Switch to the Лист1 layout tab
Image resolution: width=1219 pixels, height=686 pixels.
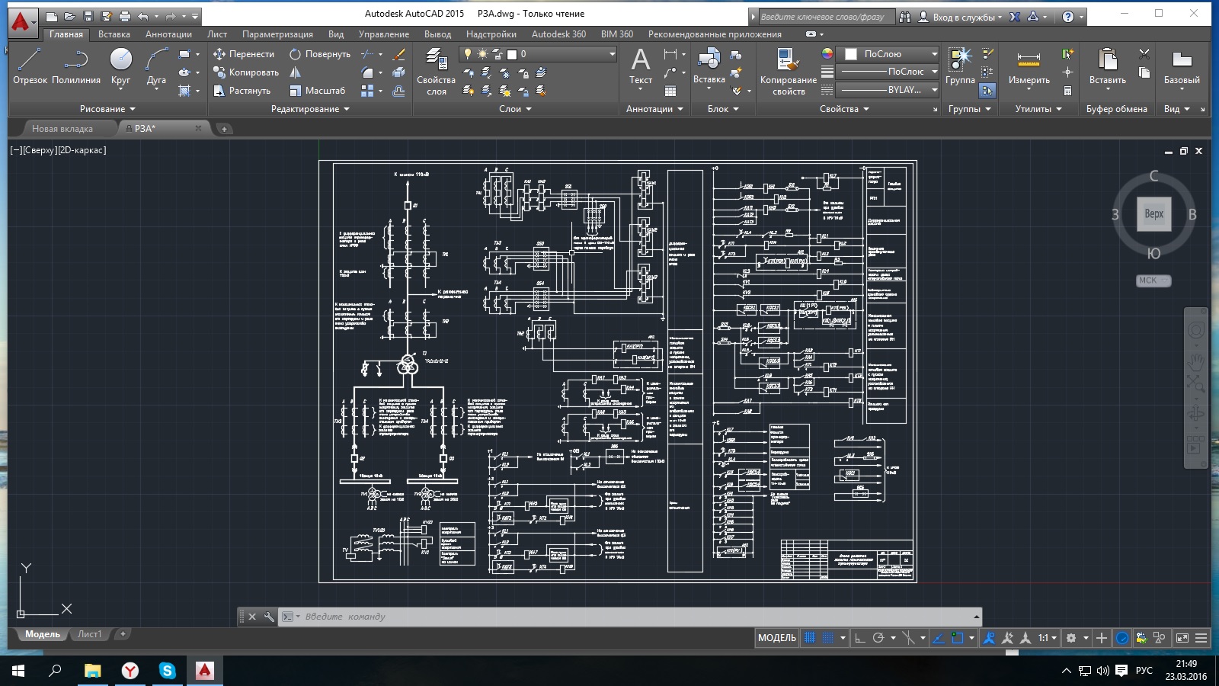(x=89, y=634)
